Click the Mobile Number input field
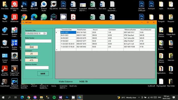 tap(38, 41)
